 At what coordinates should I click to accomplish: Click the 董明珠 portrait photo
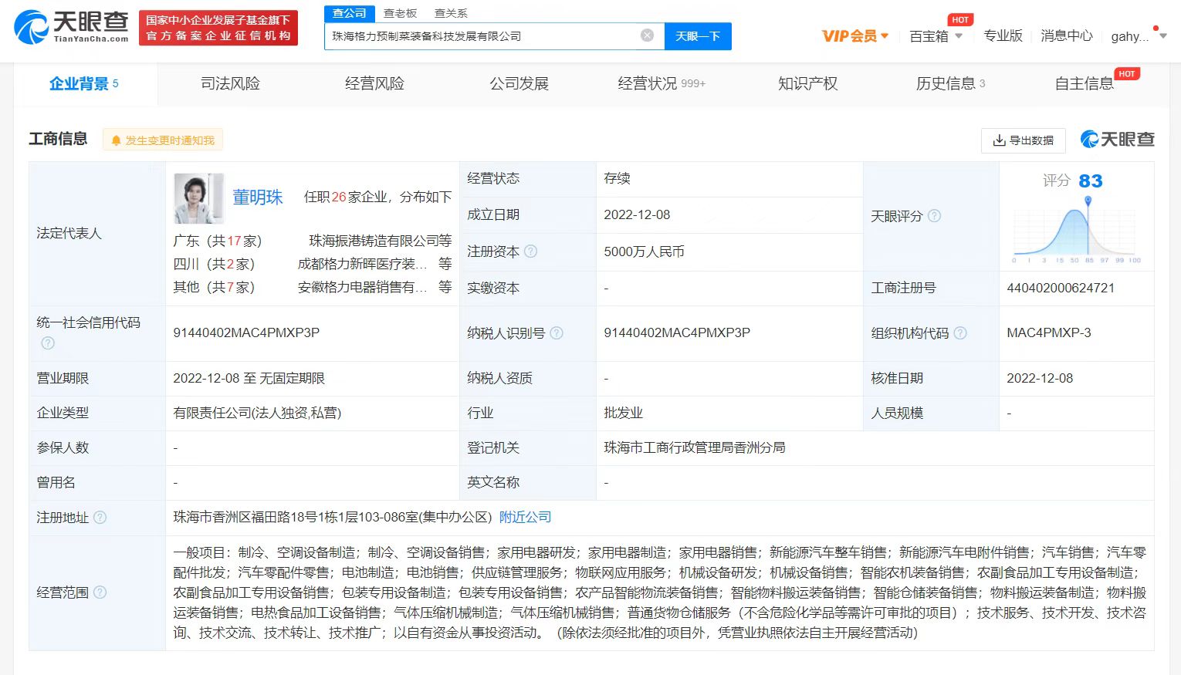tap(198, 198)
